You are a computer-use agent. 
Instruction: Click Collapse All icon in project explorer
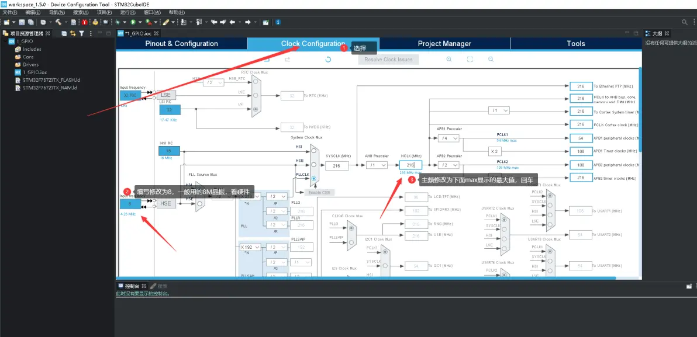point(64,33)
